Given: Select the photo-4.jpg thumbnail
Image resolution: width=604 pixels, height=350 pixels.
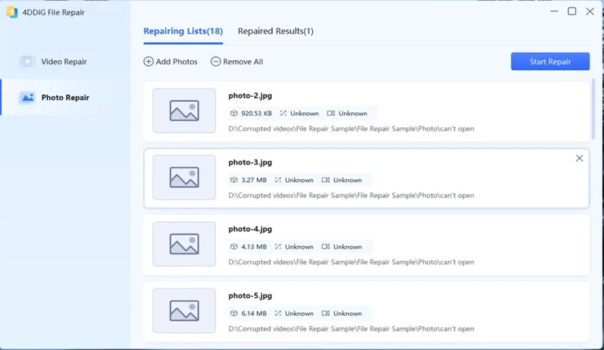Looking at the screenshot, I should click(x=184, y=244).
